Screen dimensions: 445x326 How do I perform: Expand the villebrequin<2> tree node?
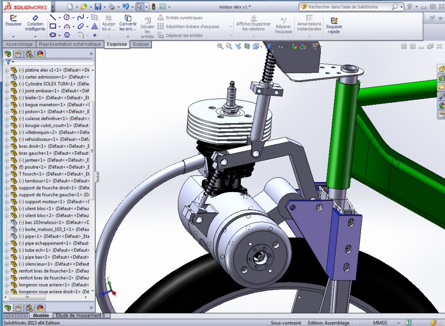click(7, 133)
